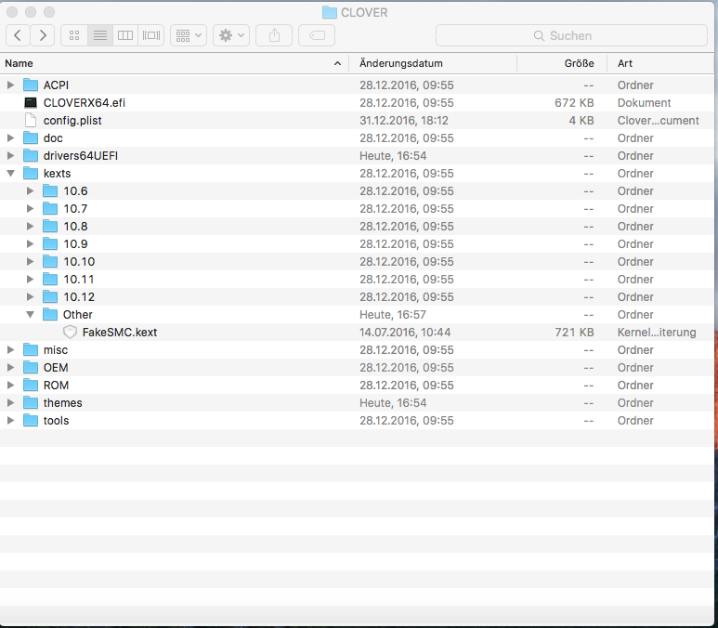Click into the Suchen search field
The image size is (718, 628).
pyautogui.click(x=571, y=35)
